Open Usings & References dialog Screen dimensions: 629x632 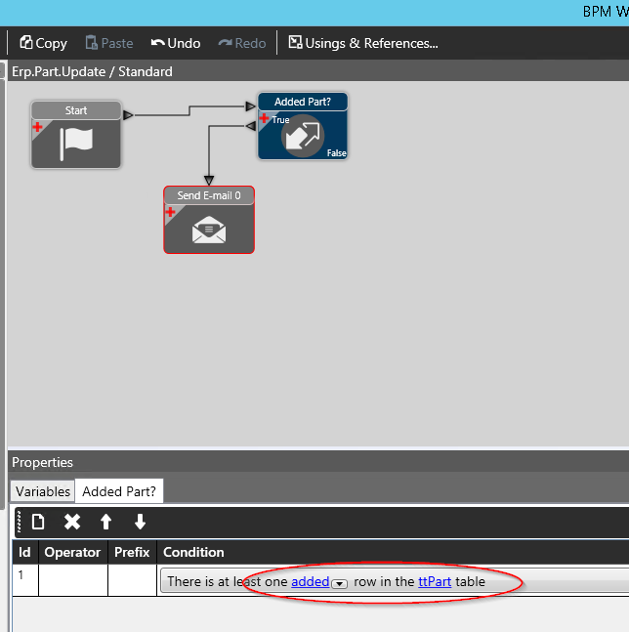pos(363,43)
